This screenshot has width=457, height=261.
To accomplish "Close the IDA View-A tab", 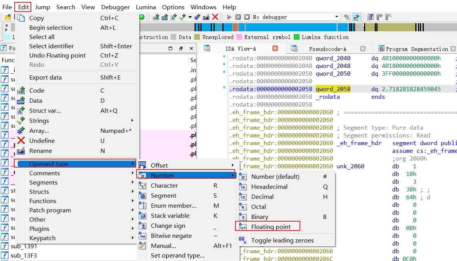I will [275, 49].
